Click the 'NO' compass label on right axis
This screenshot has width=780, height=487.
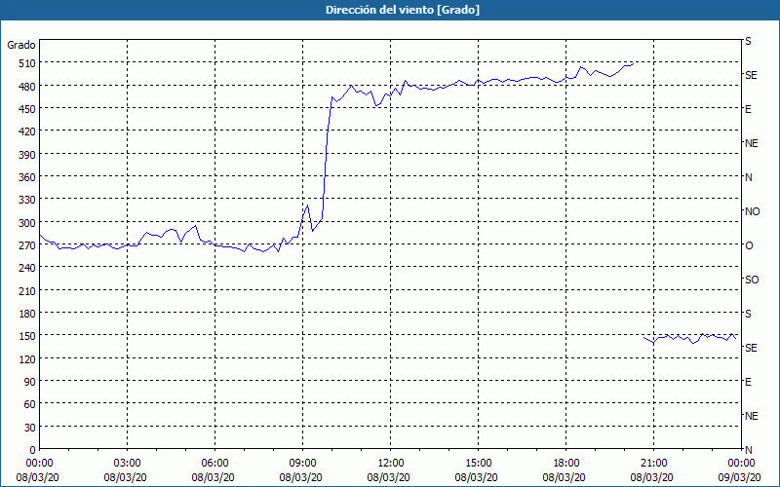point(752,211)
